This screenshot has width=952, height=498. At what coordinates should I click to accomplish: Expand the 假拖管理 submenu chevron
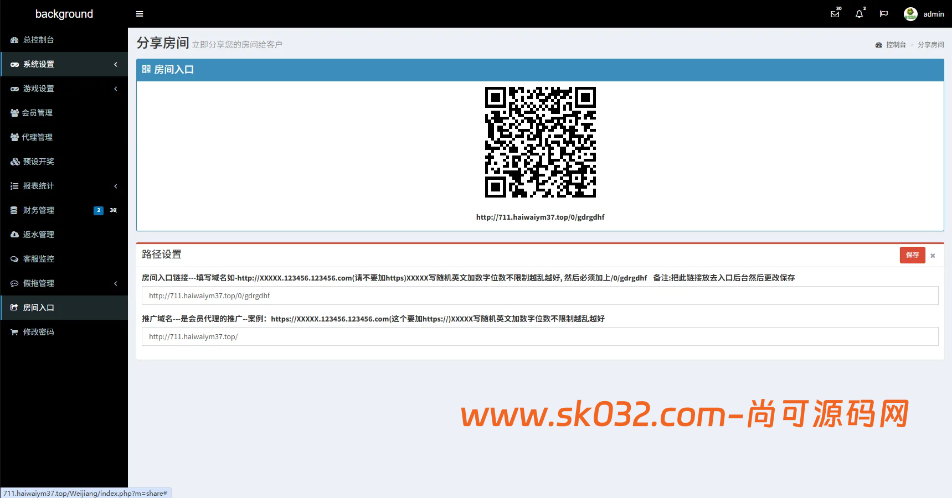click(x=116, y=283)
